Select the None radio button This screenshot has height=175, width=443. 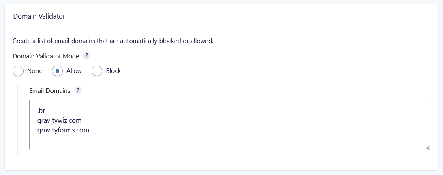click(18, 71)
